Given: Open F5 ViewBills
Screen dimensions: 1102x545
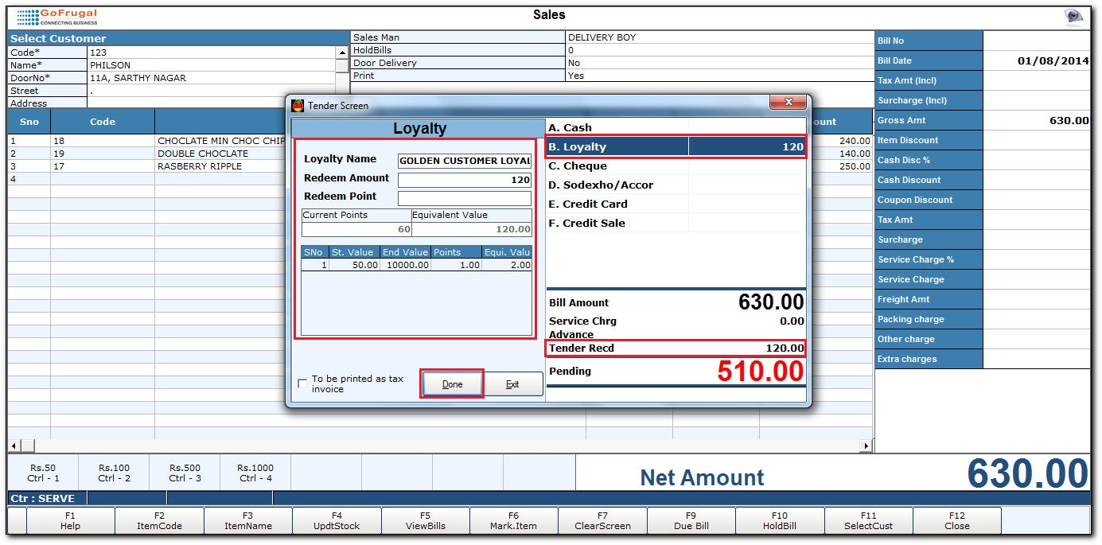Looking at the screenshot, I should pyautogui.click(x=425, y=520).
